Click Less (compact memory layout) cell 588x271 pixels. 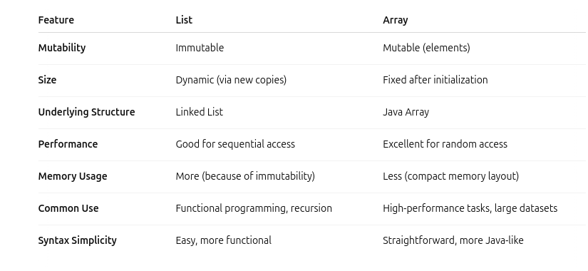click(450, 176)
